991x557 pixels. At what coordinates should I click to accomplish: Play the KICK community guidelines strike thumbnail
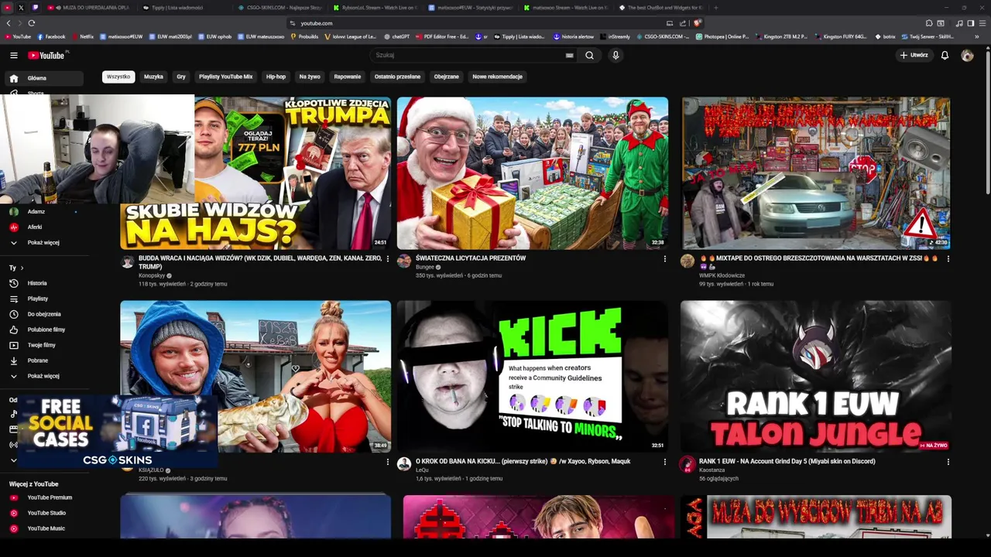click(x=533, y=376)
